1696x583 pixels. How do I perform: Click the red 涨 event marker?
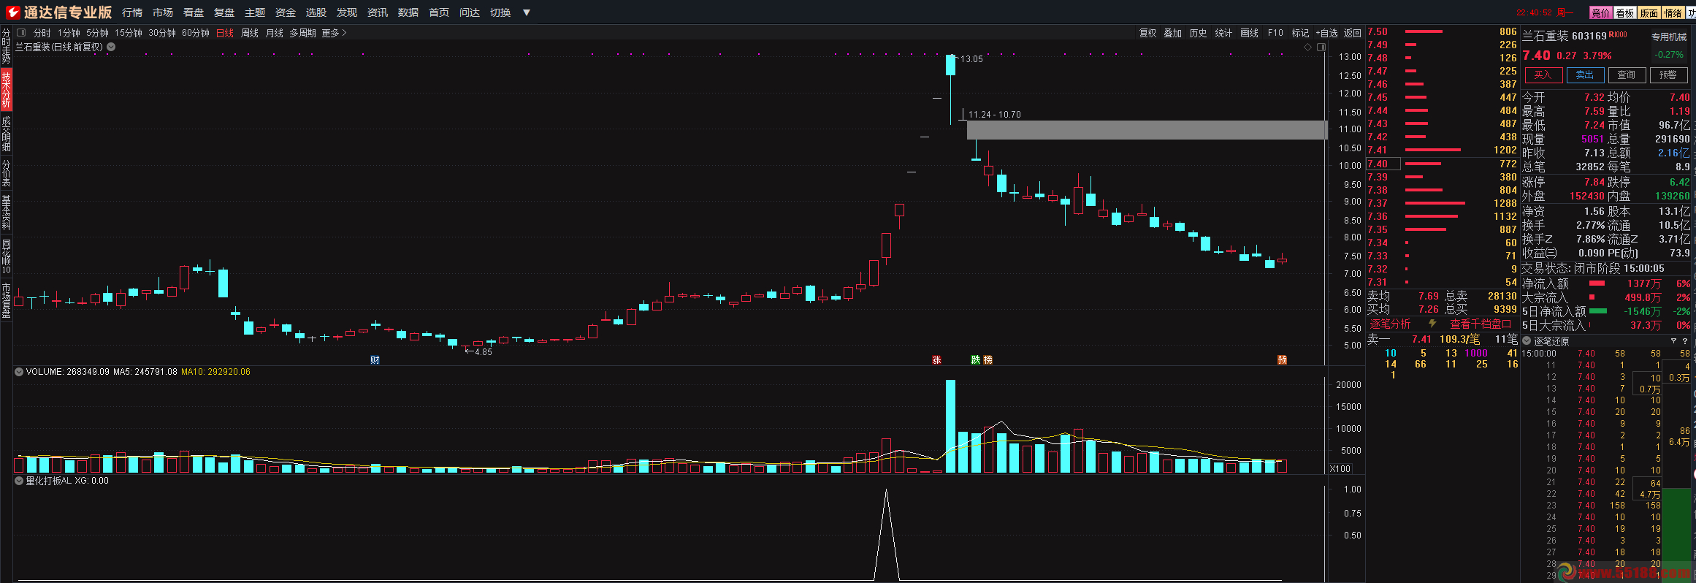pyautogui.click(x=936, y=359)
